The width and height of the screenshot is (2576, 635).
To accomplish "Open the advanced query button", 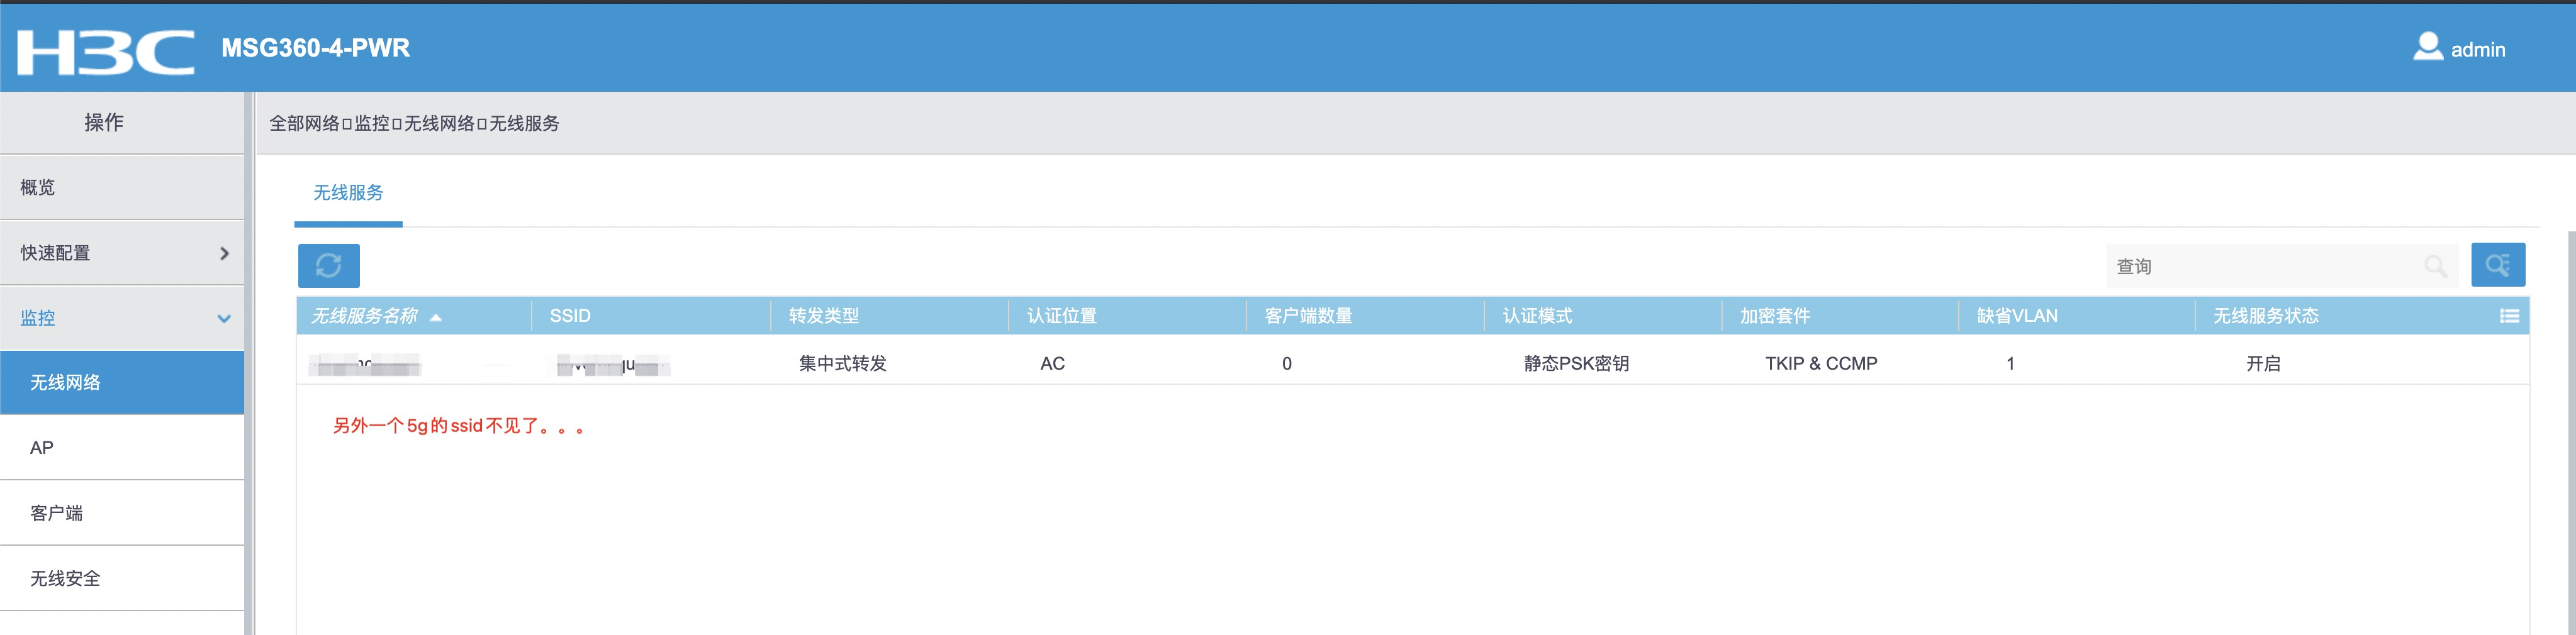I will pos(2497,265).
